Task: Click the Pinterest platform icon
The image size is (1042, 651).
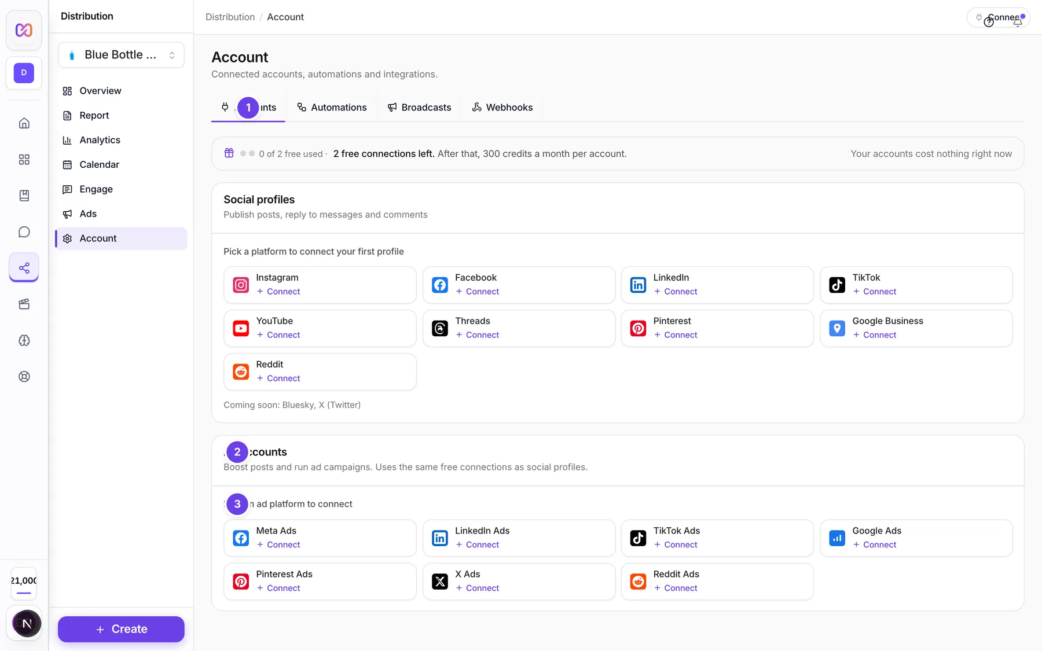Action: coord(638,328)
